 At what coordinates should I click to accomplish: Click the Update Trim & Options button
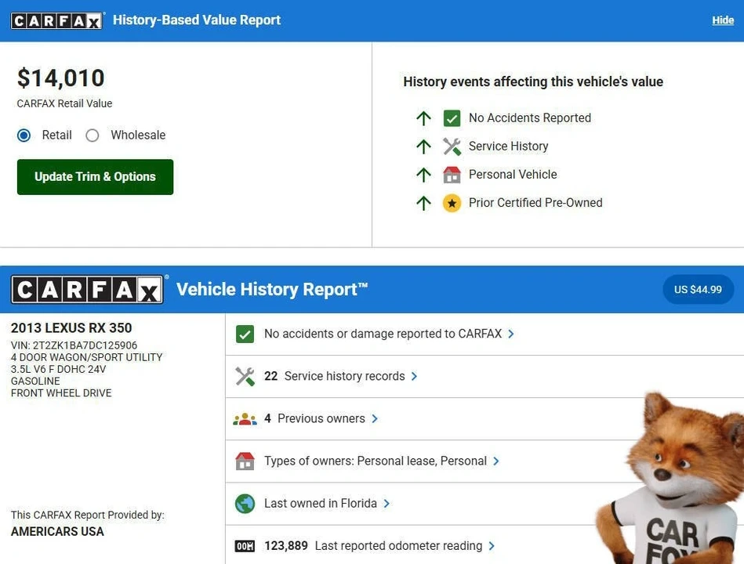coord(96,177)
